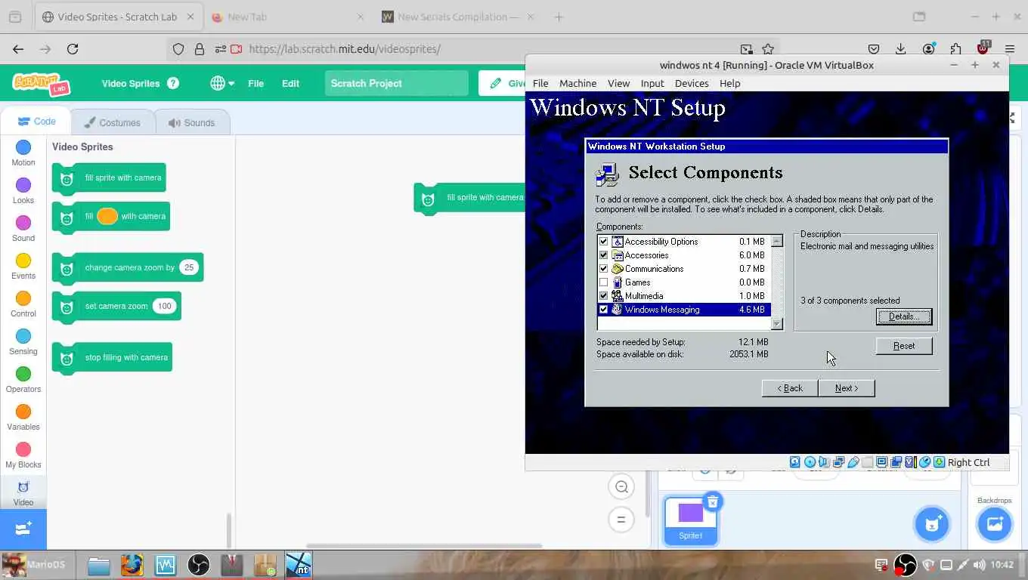This screenshot has width=1028, height=580.
Task: Click the add extension button
Action: coord(23,529)
